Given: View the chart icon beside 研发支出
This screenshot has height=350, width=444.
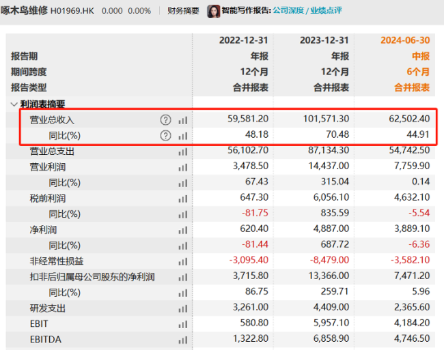Looking at the screenshot, I should tap(182, 308).
